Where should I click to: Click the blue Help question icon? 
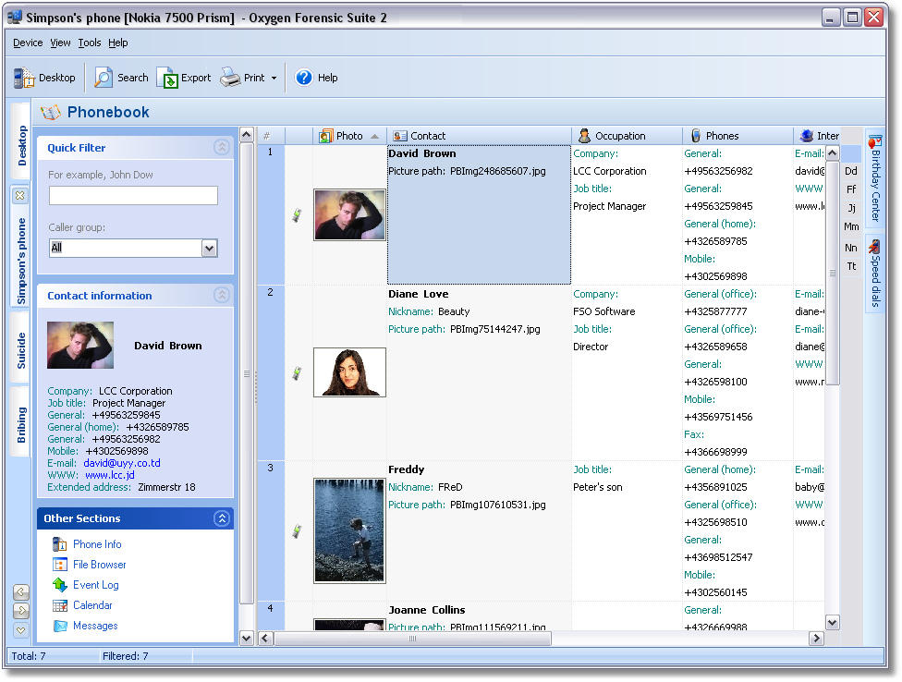[304, 78]
